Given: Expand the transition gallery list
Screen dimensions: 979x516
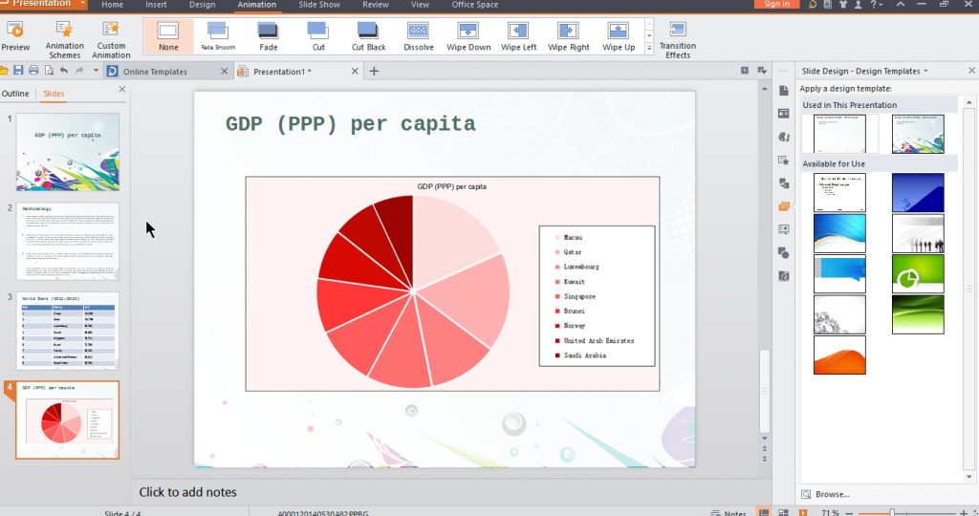Looking at the screenshot, I should coord(649,48).
